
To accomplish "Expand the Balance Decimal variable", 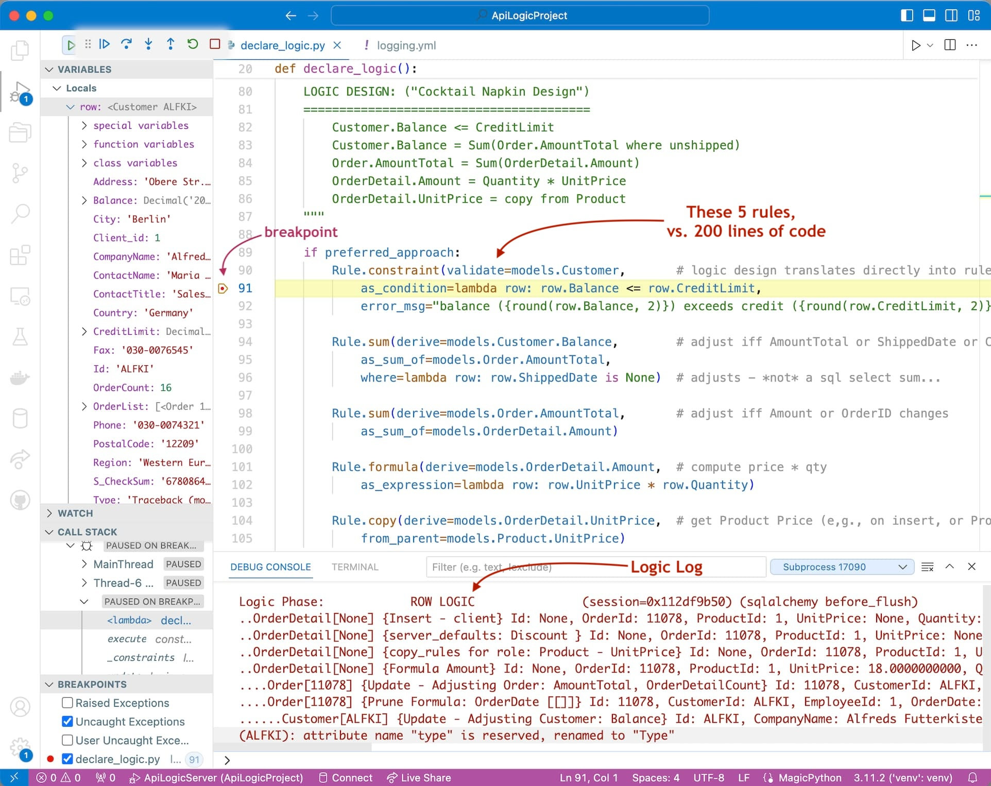I will coord(84,200).
